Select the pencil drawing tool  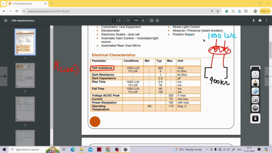pos(255,83)
